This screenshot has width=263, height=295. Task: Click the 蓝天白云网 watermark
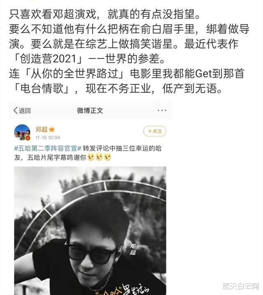(241, 286)
